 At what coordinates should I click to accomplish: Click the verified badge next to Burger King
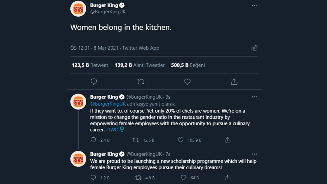122,5
